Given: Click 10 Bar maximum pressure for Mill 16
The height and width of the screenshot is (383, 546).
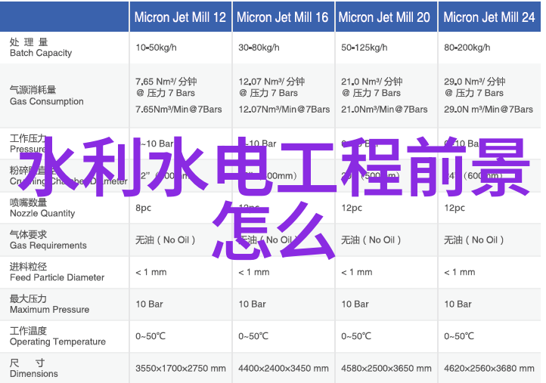Looking at the screenshot, I should click(x=252, y=304).
